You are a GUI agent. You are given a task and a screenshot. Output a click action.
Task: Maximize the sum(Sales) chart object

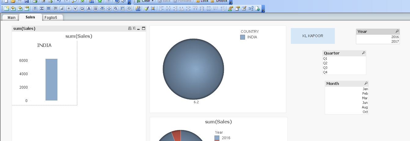pyautogui.click(x=144, y=28)
